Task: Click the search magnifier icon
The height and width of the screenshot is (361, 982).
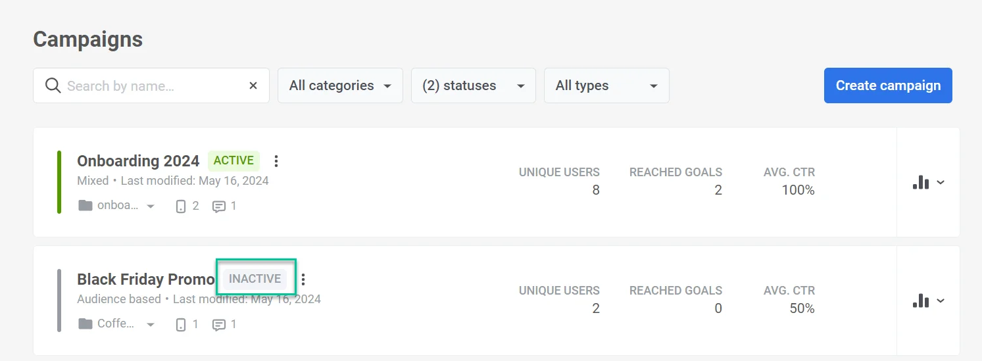Action: pos(53,85)
